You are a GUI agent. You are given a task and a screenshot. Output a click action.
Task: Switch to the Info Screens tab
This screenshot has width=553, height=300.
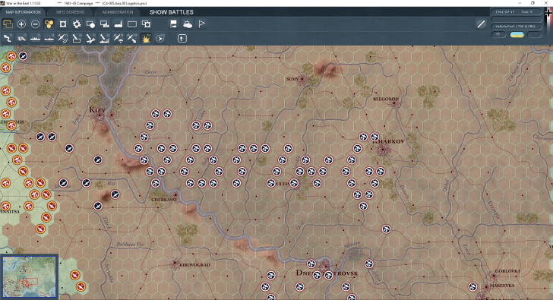(70, 12)
